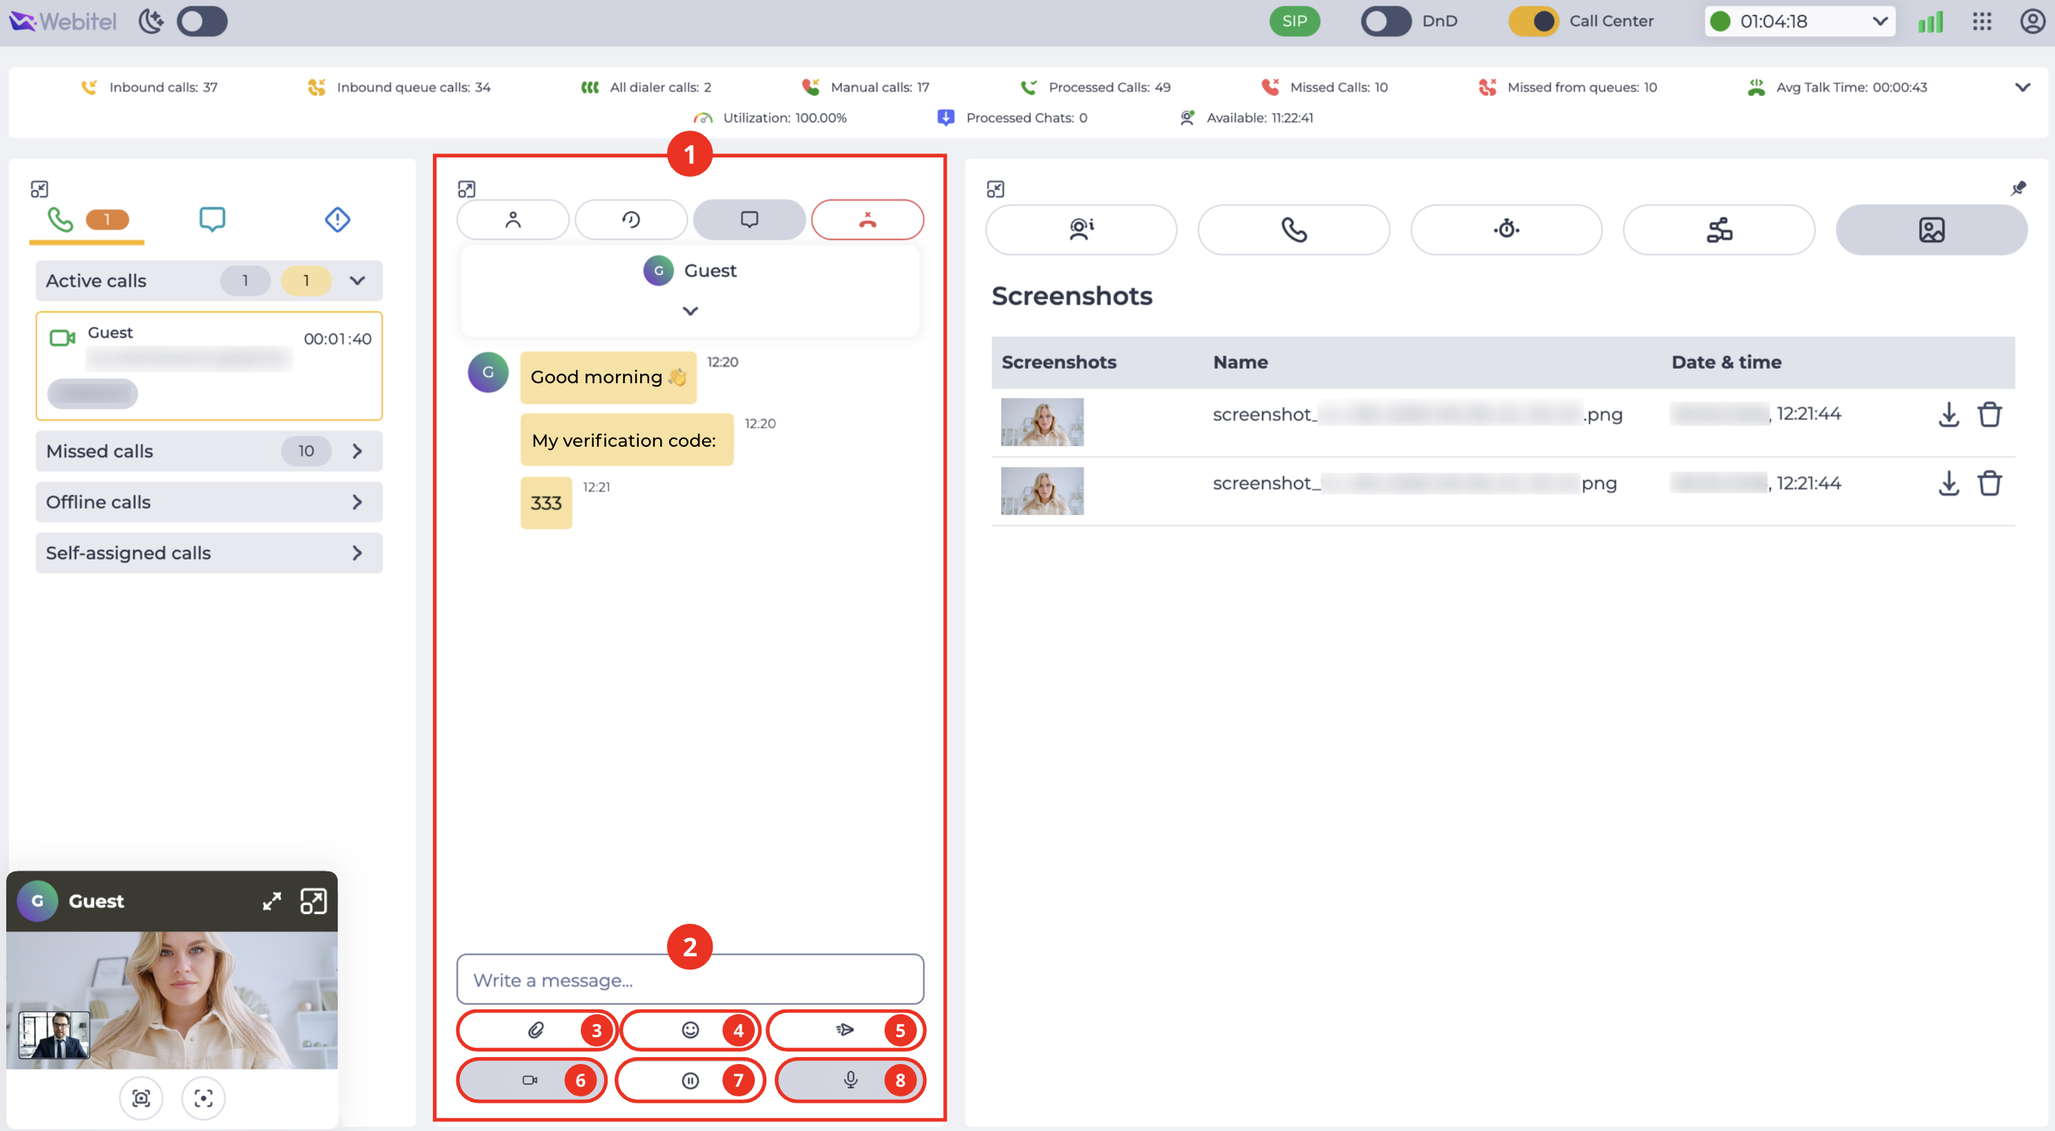
Task: Disable the Call Center toggle
Action: [x=1533, y=21]
